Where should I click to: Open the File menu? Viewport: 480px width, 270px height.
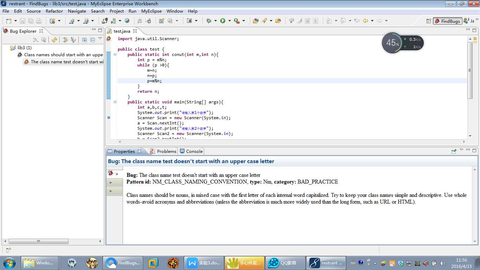[x=6, y=11]
